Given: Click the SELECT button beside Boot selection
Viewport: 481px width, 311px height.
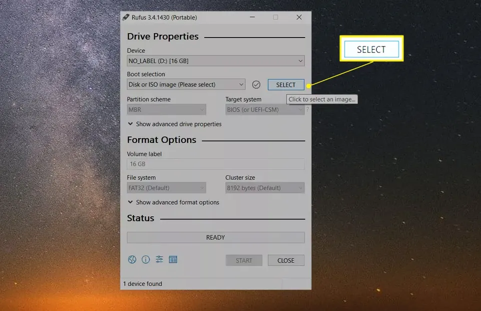Looking at the screenshot, I should 286,85.
